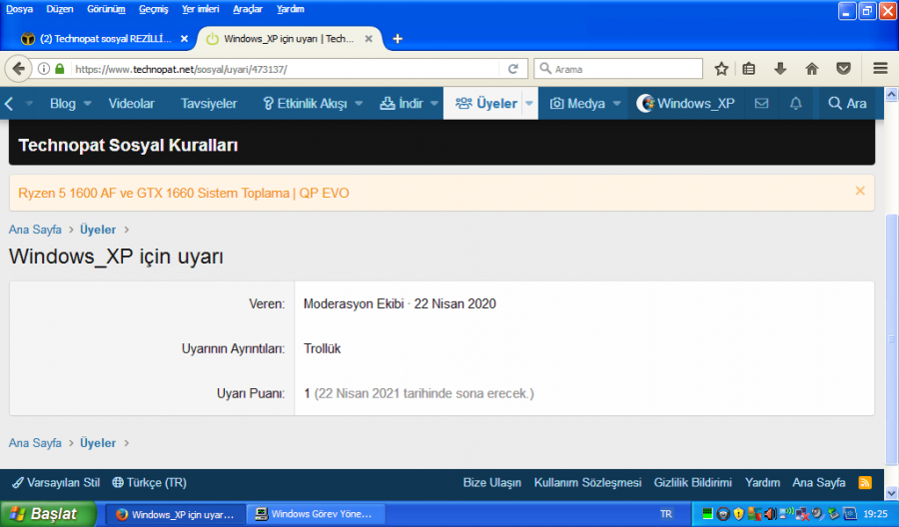The image size is (899, 527).
Task: Open the Görünüm menu
Action: tap(106, 9)
